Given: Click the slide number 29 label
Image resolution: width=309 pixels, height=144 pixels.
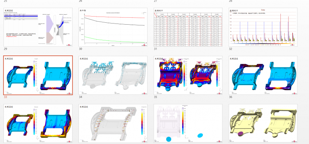Looking at the screenshot, I should [5, 49].
